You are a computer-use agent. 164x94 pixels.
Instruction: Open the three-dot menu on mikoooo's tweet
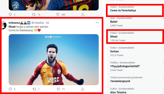[x=97, y=22]
